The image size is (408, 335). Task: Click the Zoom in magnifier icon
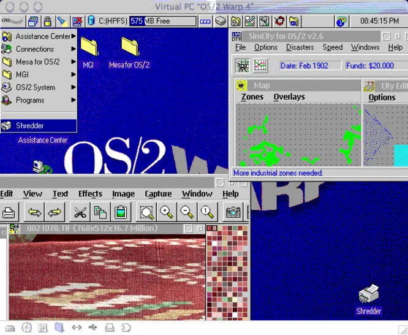tap(167, 212)
